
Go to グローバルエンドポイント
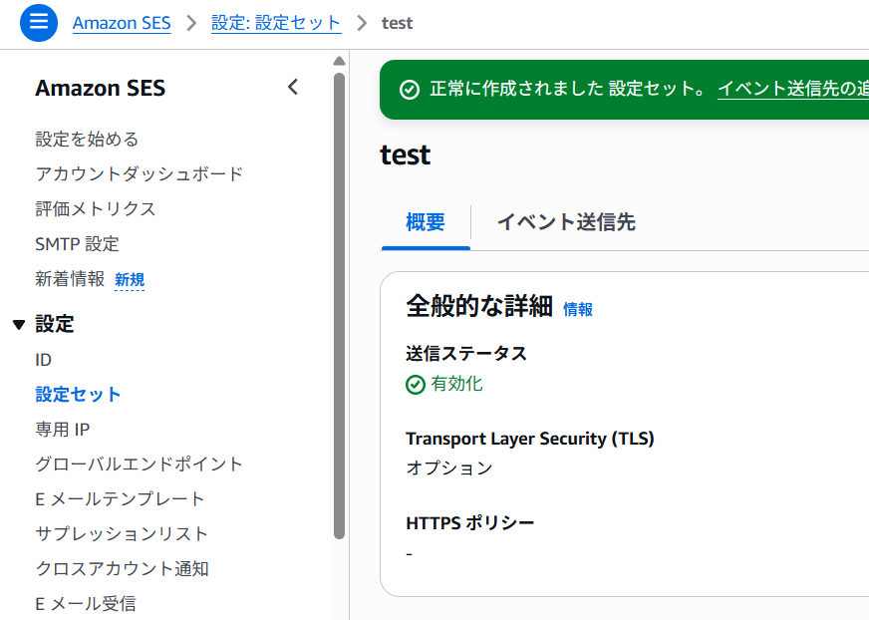pos(140,465)
